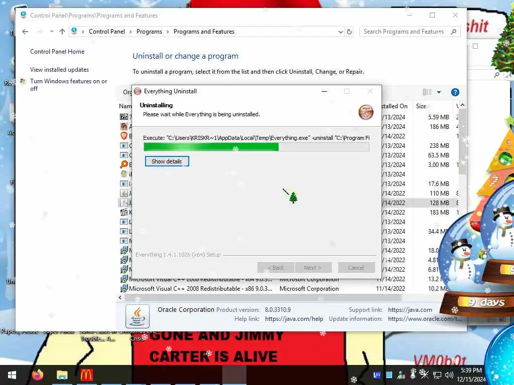Click the shield icon beside Turn Windows features
The image size is (514, 385).
23,81
